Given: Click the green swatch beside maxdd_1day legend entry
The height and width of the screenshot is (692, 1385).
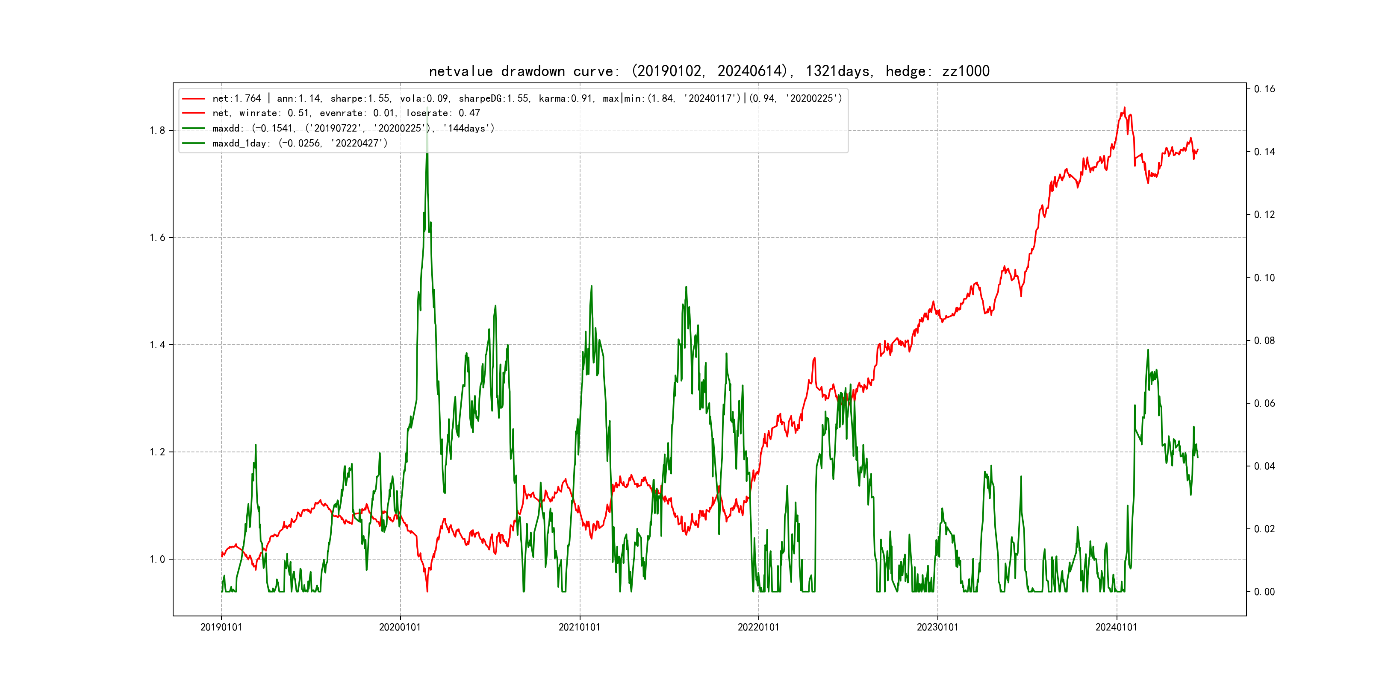Looking at the screenshot, I should point(194,144).
